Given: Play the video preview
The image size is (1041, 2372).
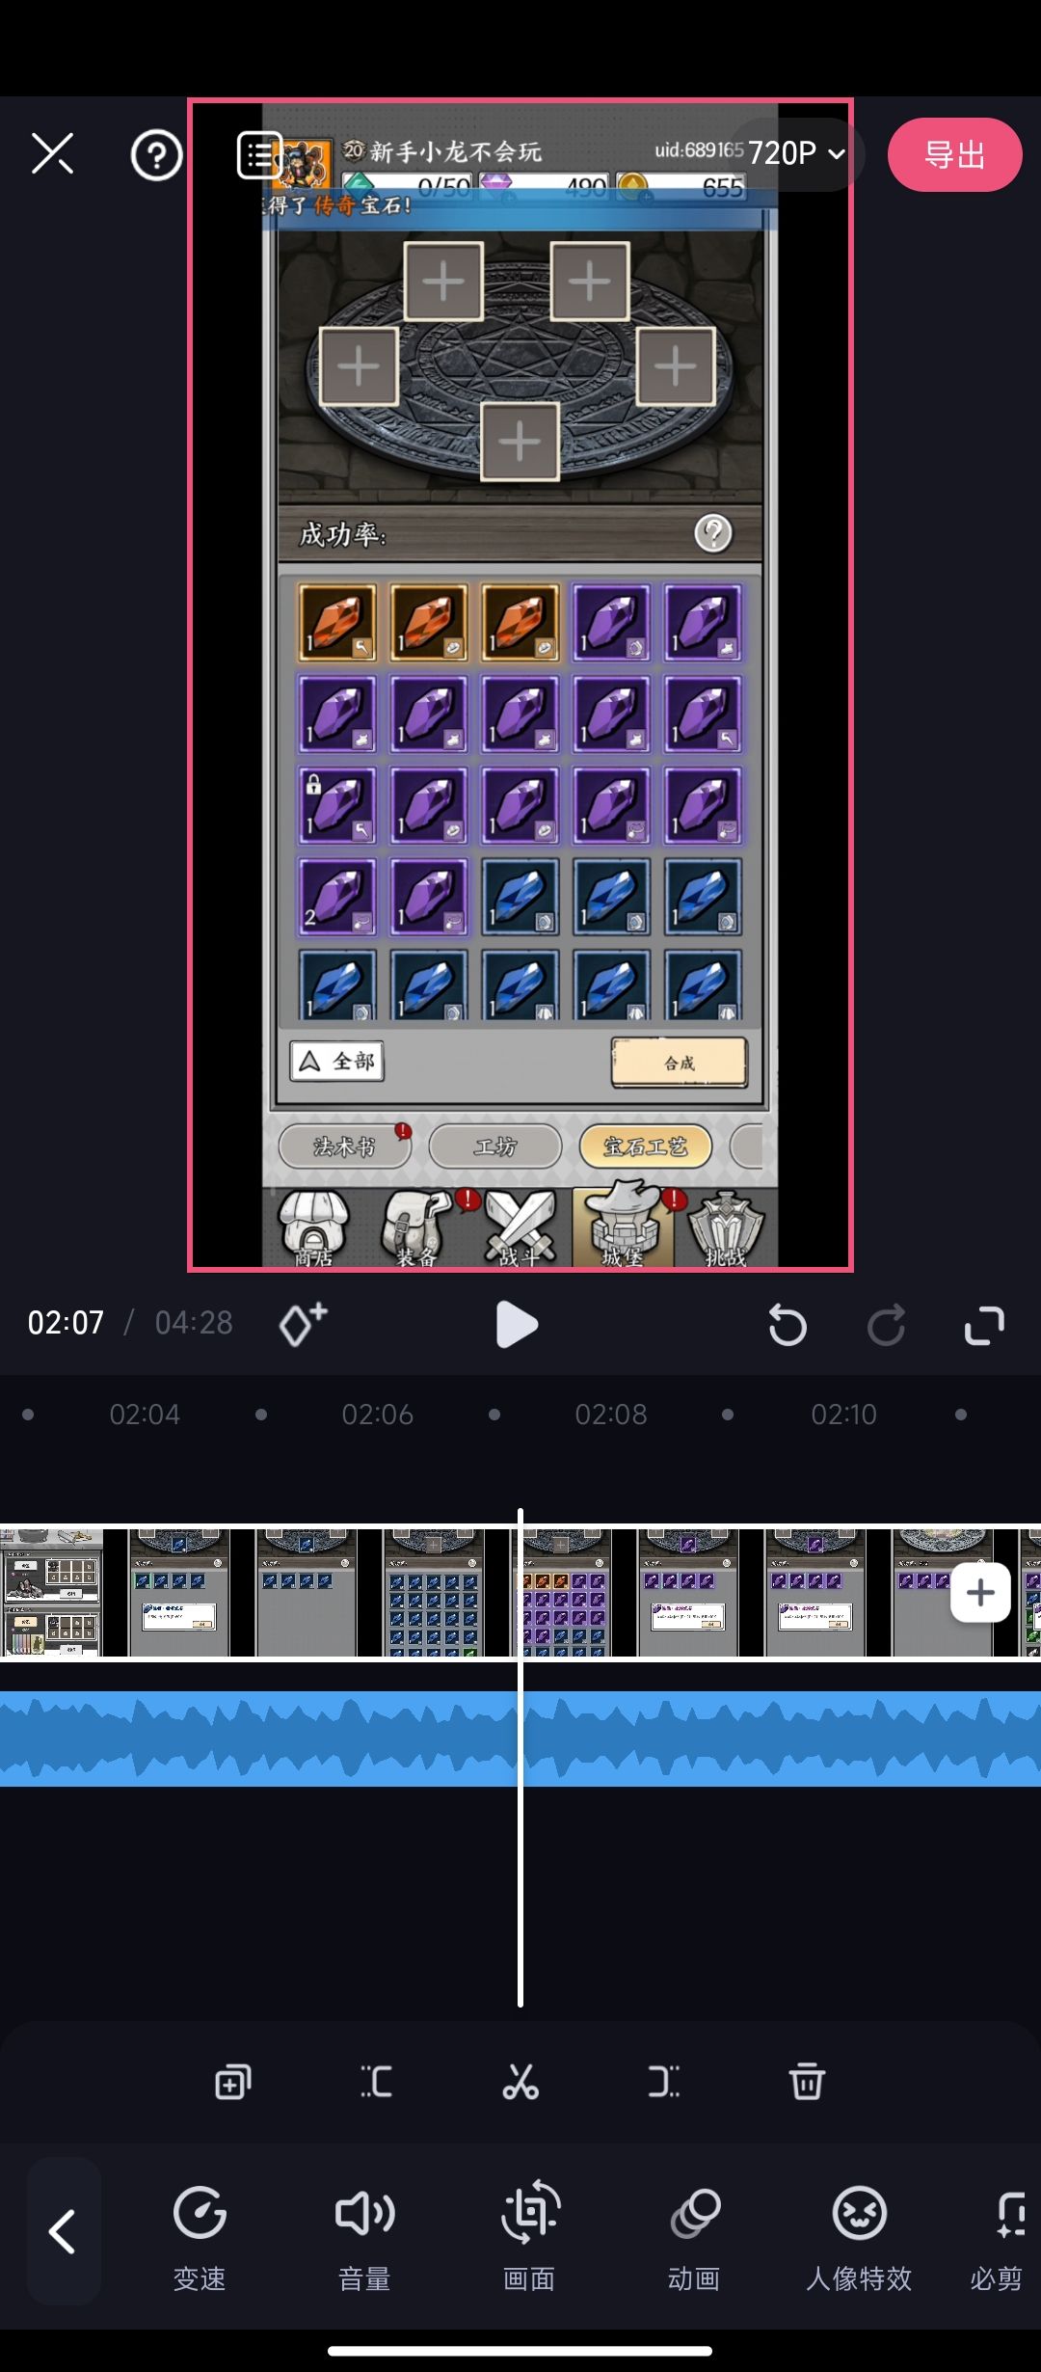Looking at the screenshot, I should point(517,1324).
